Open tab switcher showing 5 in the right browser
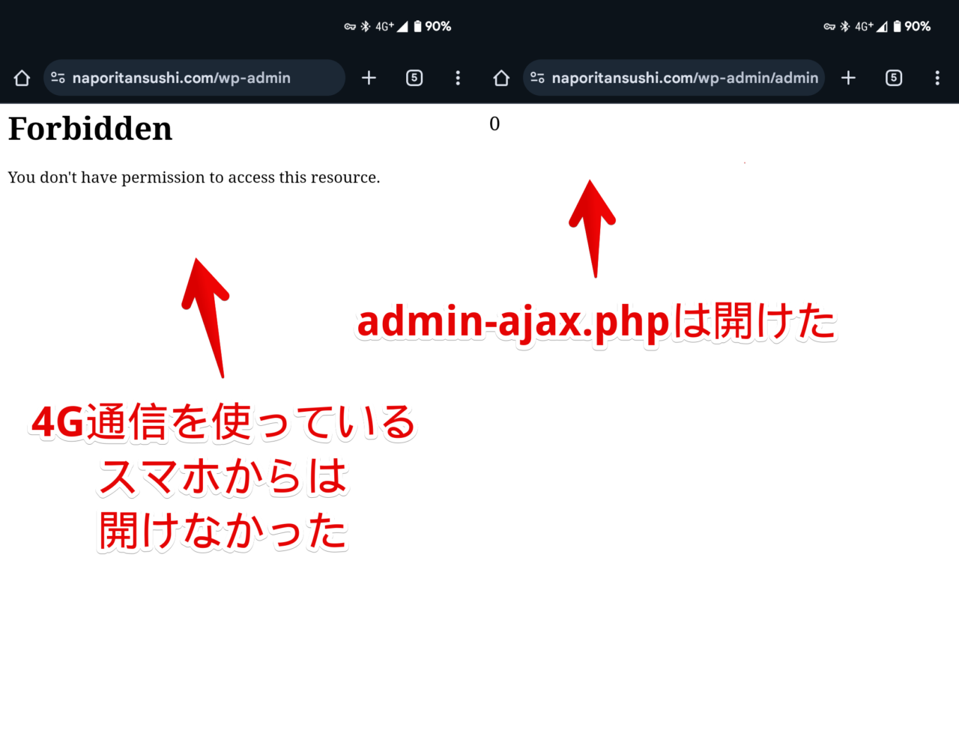The image size is (959, 748). click(x=894, y=78)
